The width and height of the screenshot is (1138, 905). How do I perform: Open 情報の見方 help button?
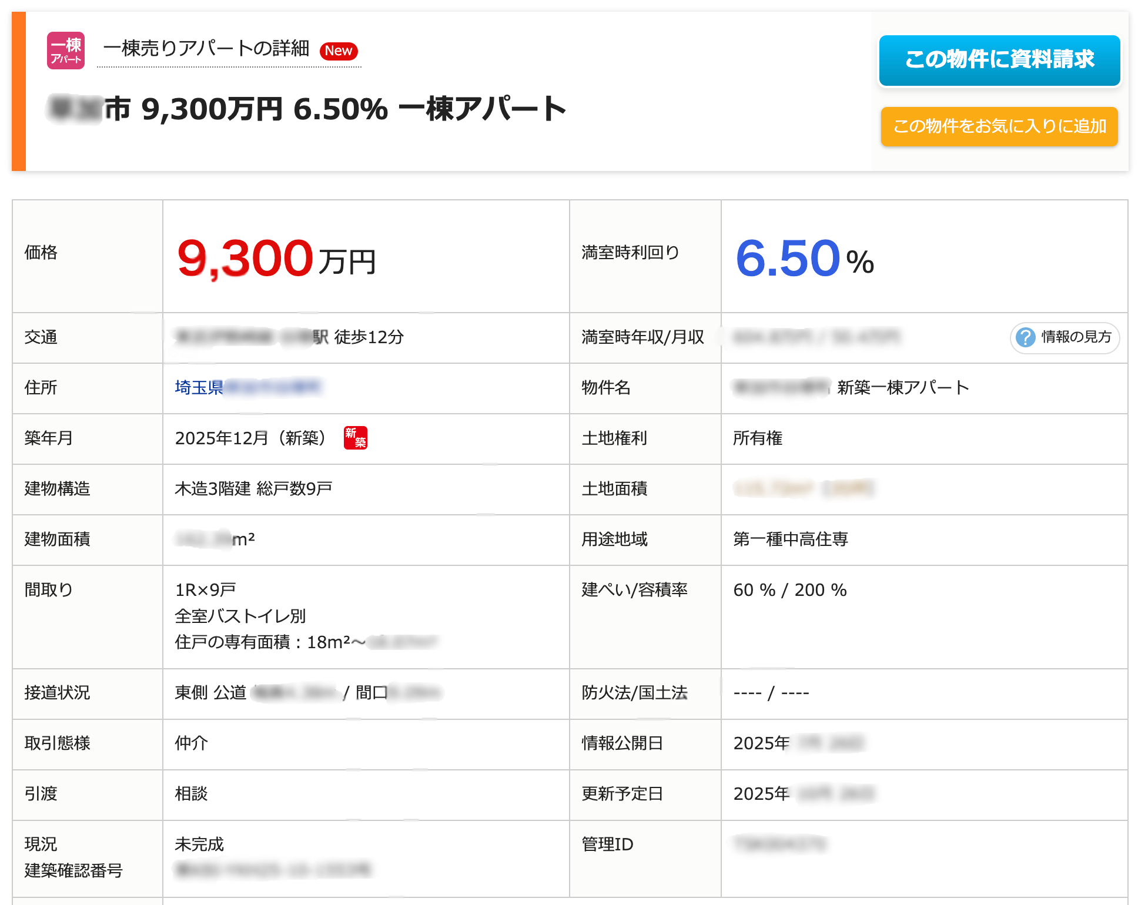(x=1065, y=338)
